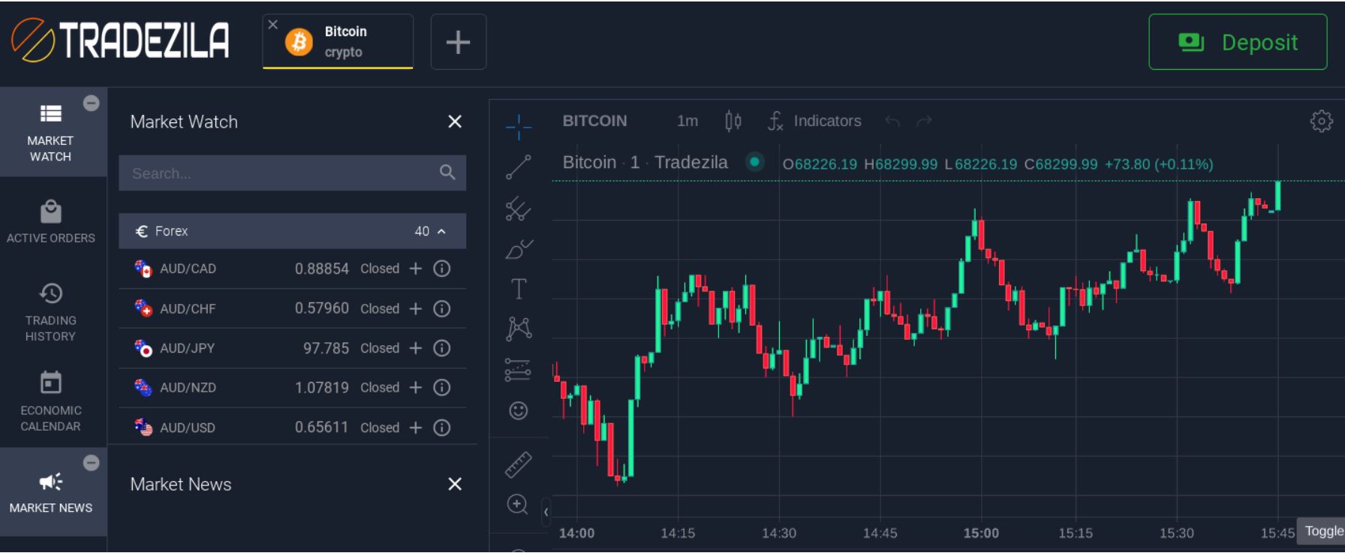Collapse the Market Watch sidebar minus toggle
The image size is (1345, 553).
coord(91,104)
